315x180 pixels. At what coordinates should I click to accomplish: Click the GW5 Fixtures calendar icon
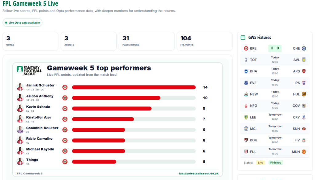pyautogui.click(x=243, y=37)
